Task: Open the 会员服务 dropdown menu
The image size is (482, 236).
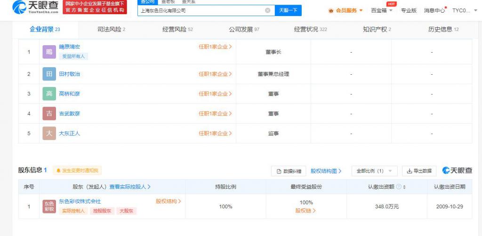Action: tap(346, 10)
